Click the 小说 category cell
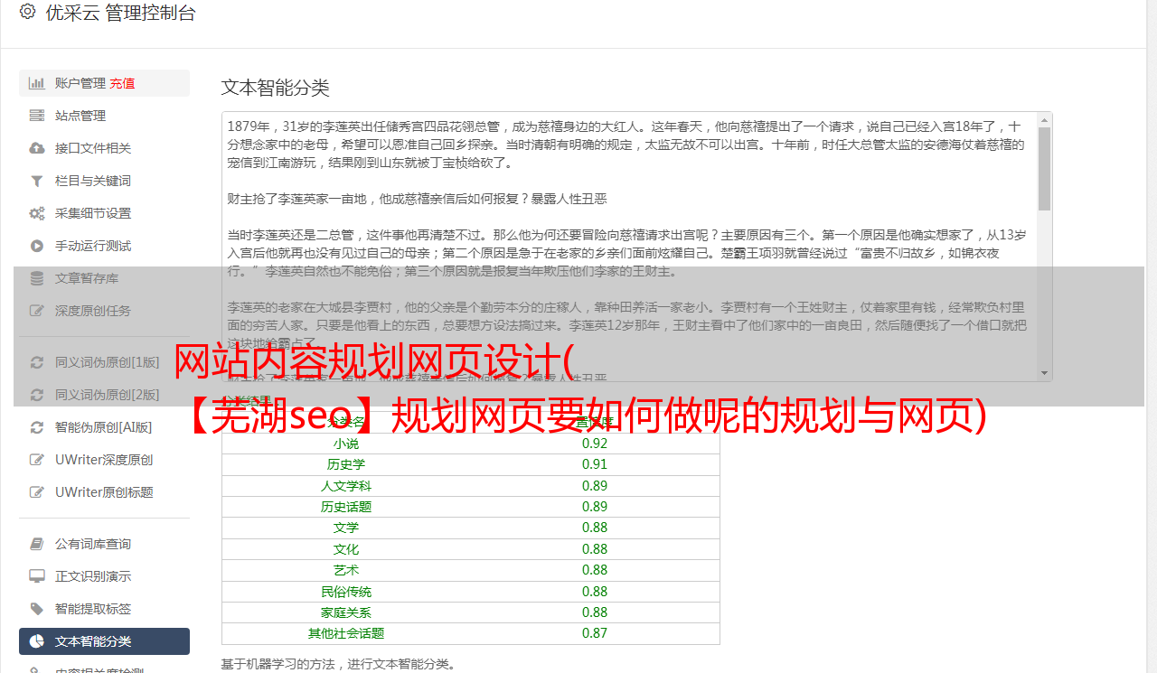The height and width of the screenshot is (673, 1157). pyautogui.click(x=346, y=444)
